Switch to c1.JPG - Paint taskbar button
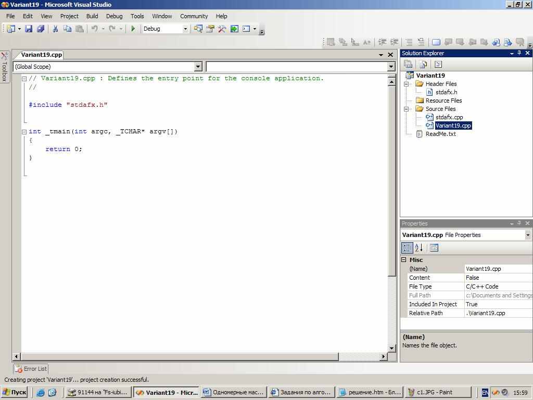 point(438,392)
